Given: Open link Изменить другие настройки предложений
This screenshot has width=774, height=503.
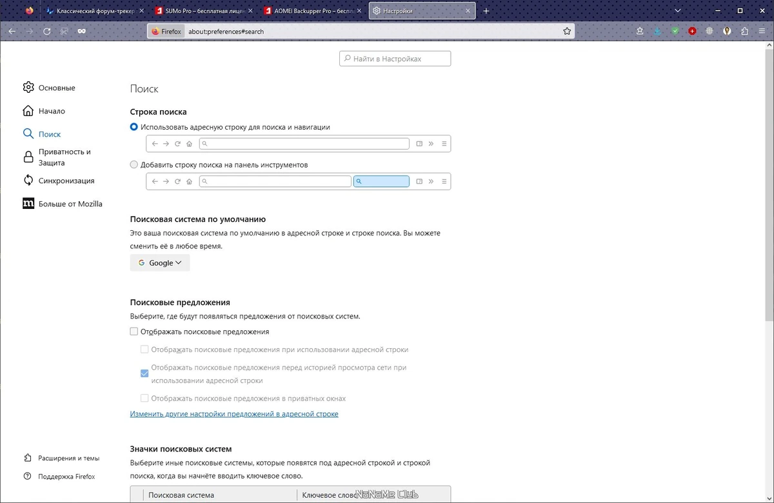Looking at the screenshot, I should [234, 414].
